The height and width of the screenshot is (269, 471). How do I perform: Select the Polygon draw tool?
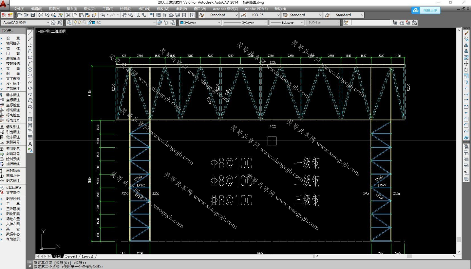[x=30, y=51]
